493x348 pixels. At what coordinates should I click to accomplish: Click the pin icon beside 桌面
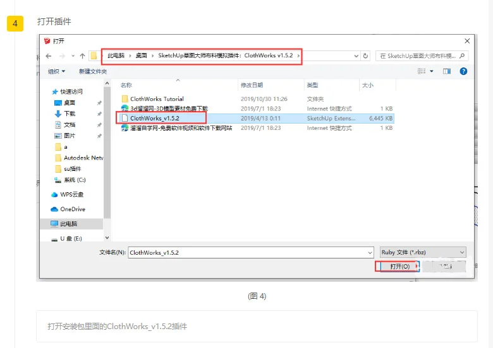pyautogui.click(x=99, y=103)
